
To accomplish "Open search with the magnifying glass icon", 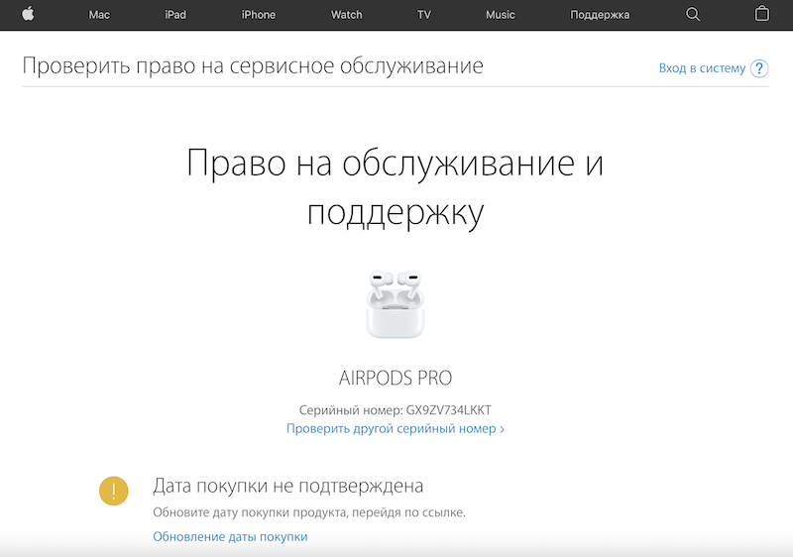I will point(693,14).
